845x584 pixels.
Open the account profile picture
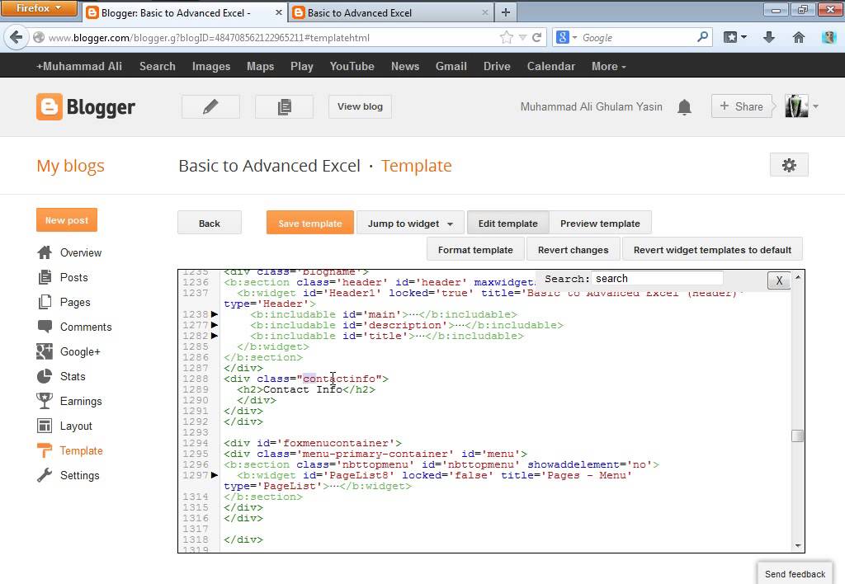[796, 106]
